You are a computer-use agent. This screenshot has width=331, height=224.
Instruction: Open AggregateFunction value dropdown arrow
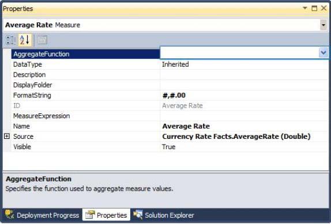(324, 52)
